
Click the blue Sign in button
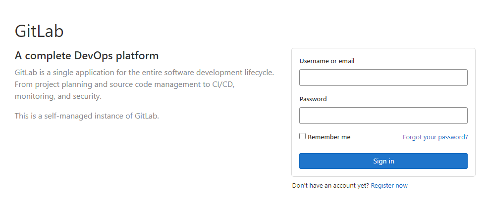pyautogui.click(x=383, y=161)
